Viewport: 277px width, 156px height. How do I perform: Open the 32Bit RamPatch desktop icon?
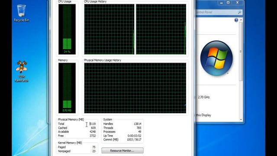(21, 71)
